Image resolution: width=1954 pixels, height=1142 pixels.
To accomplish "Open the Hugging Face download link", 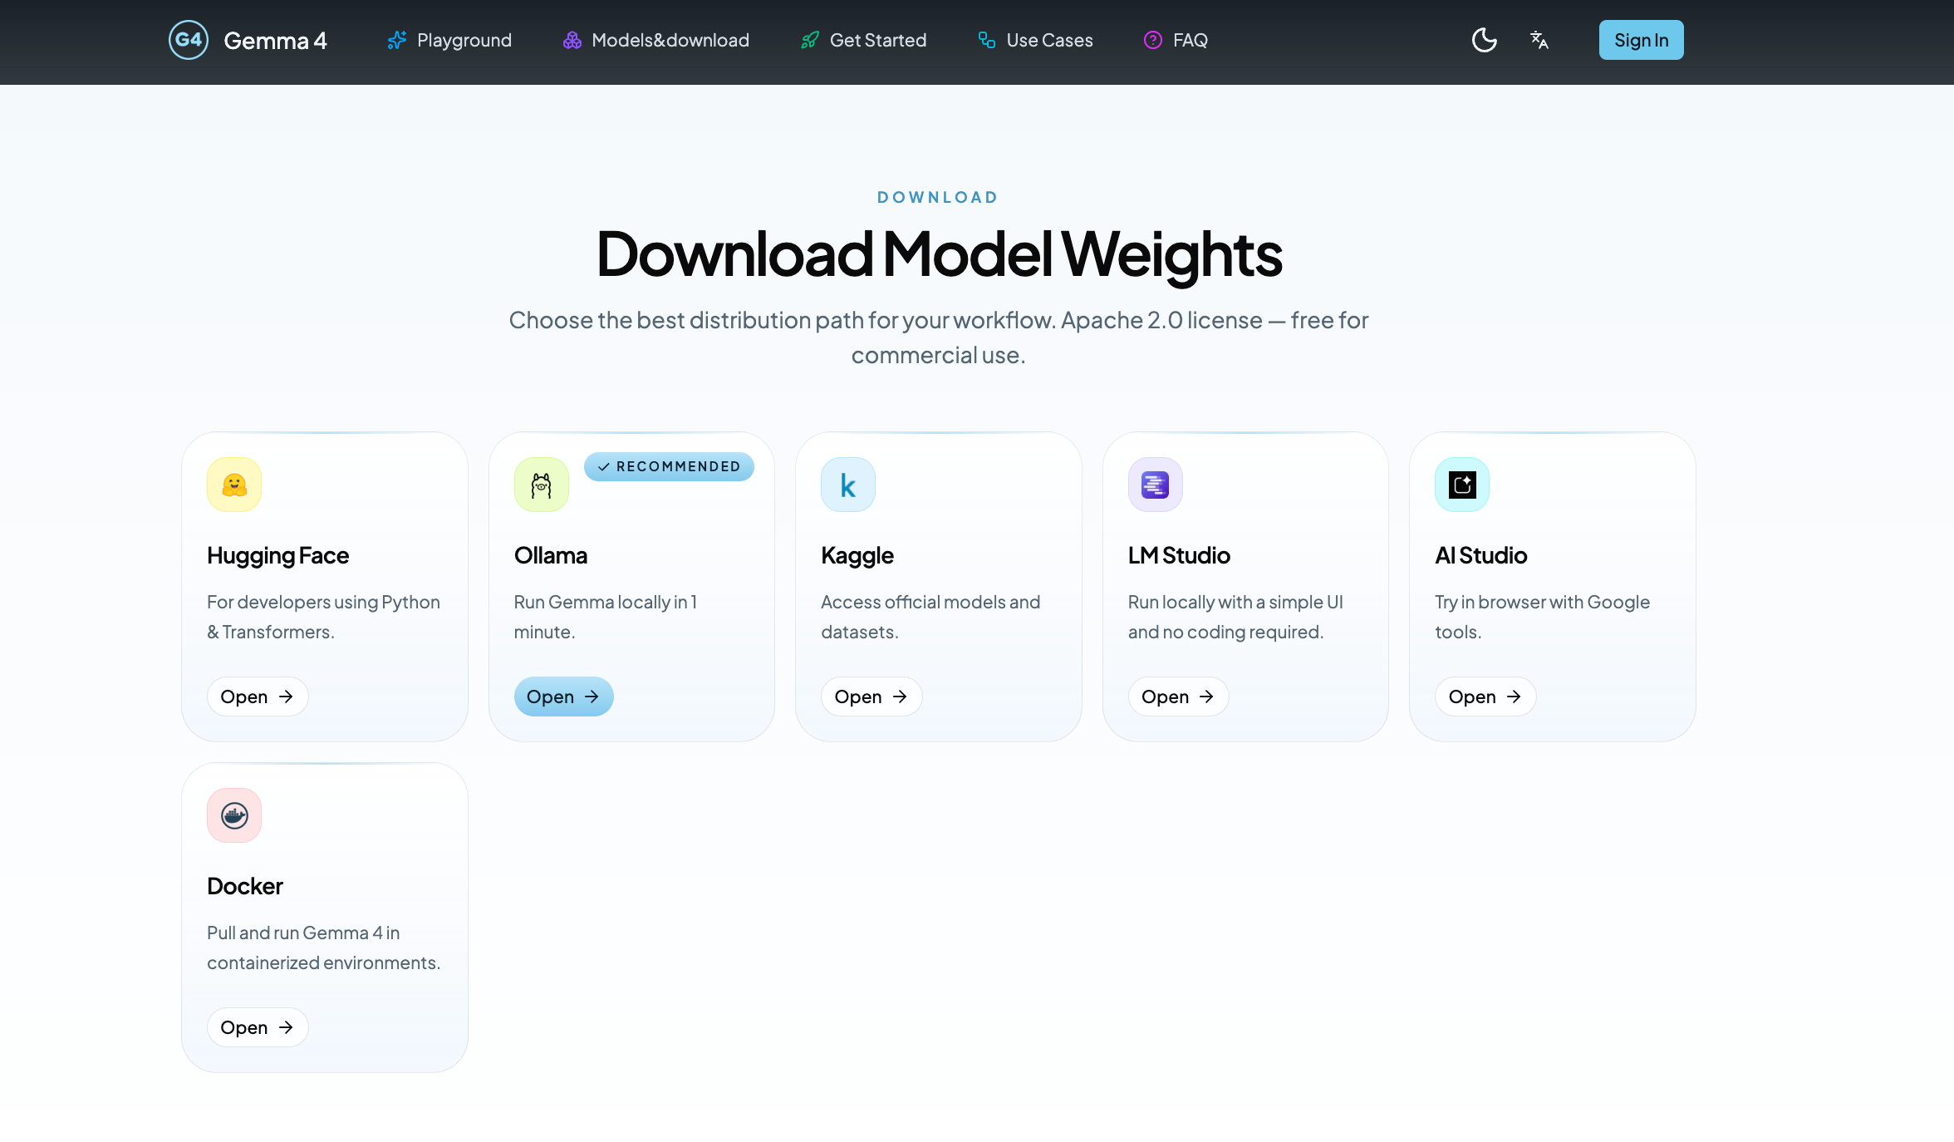I will 257,697.
